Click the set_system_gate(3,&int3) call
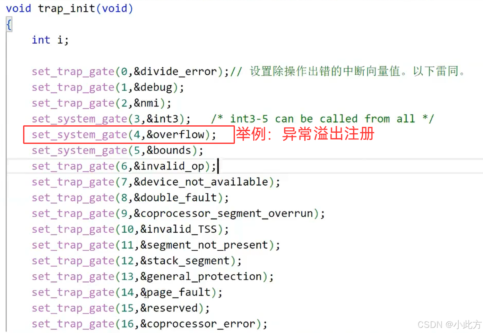Viewport: 483px width, 333px height. (111, 119)
